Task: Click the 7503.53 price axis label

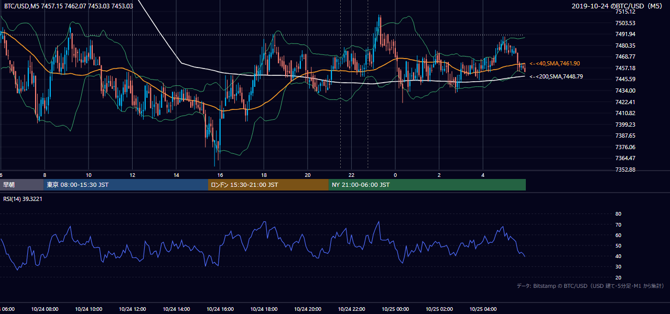Action: tap(625, 23)
